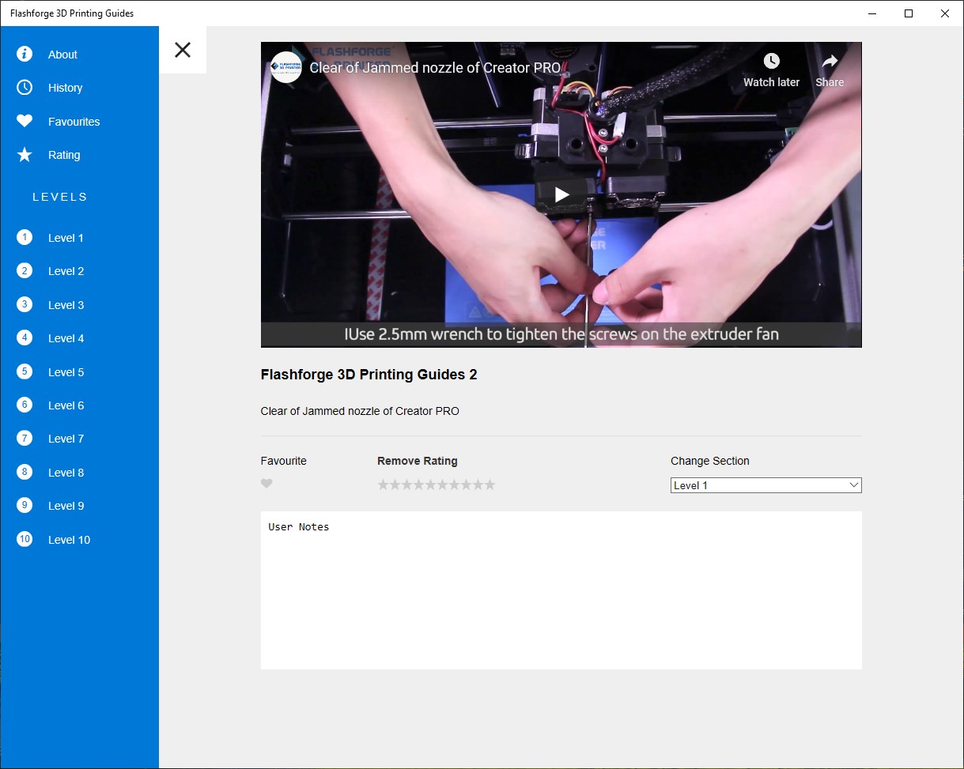Screen dimensions: 964x769
Task: Toggle the grey Favourite heart
Action: point(267,484)
